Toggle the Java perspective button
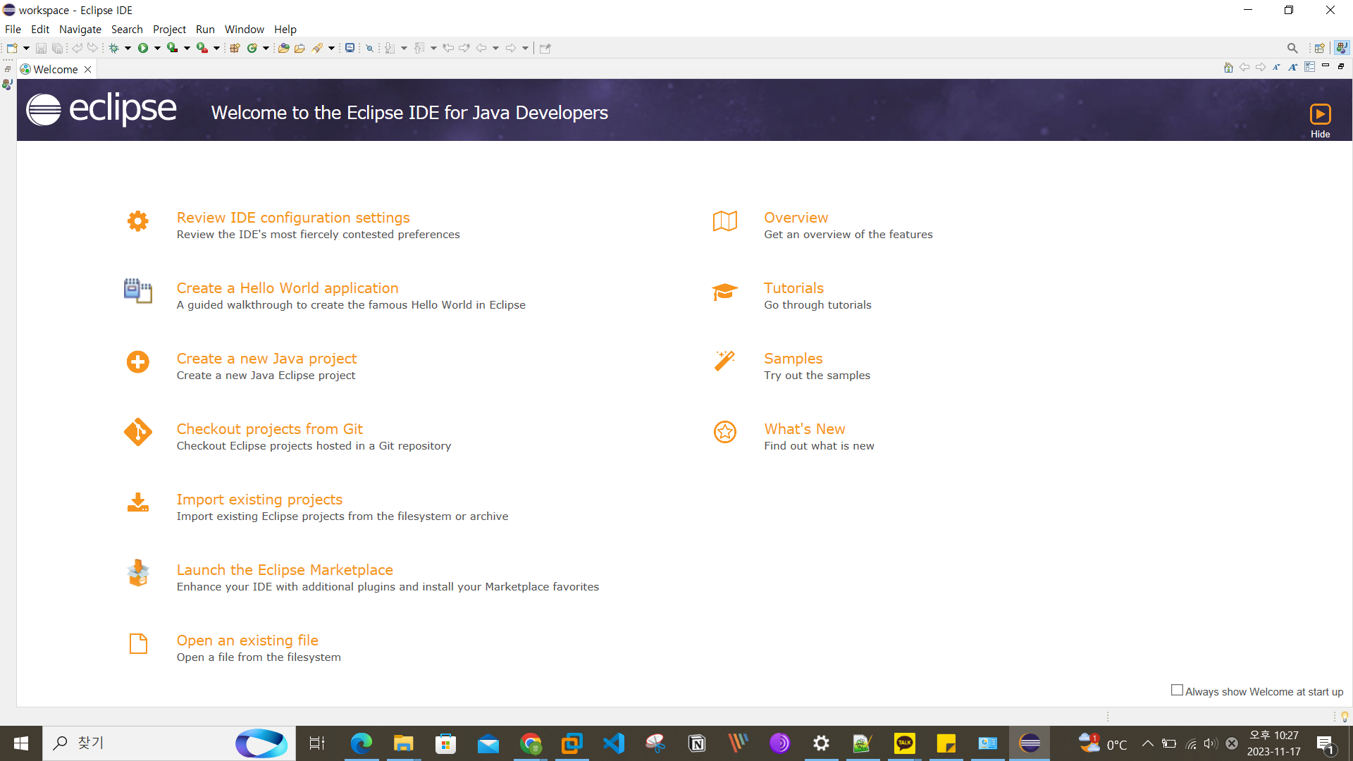 pos(1342,48)
